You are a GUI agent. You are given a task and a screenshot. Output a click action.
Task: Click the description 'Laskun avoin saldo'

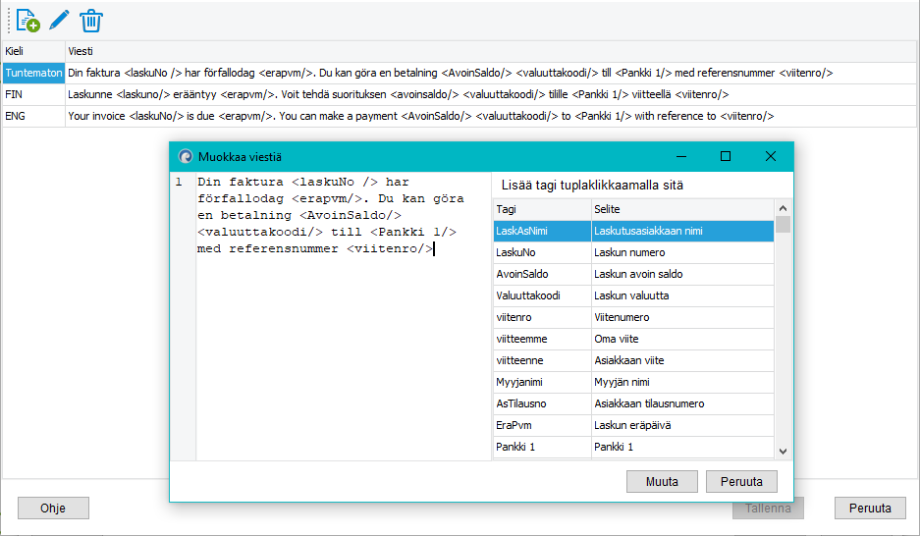click(682, 274)
